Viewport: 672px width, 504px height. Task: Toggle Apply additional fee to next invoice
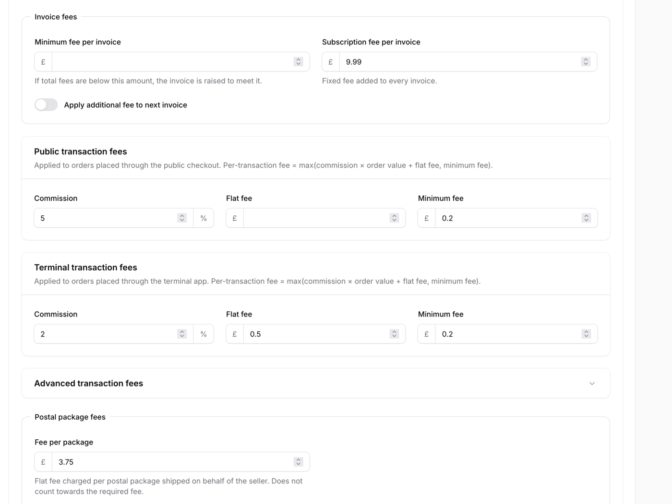46,105
